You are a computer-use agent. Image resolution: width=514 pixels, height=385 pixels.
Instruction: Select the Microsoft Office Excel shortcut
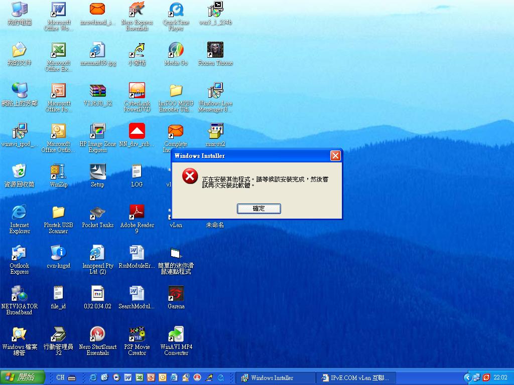58,57
